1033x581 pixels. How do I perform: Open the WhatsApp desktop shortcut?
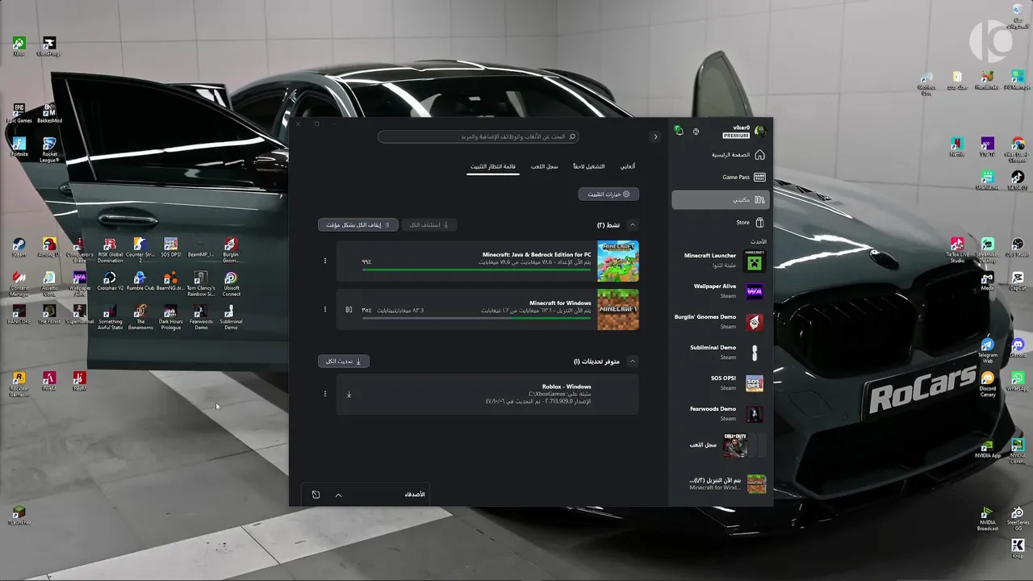tap(1018, 381)
